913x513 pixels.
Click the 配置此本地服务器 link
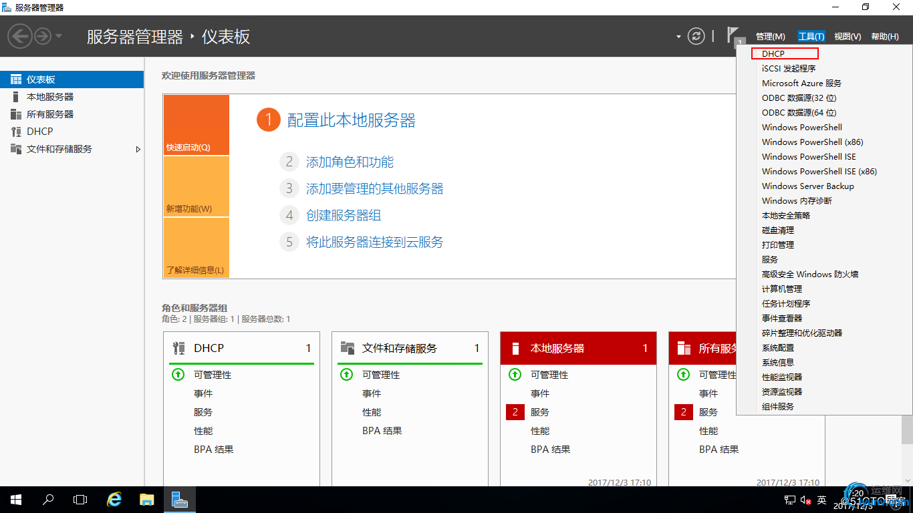tap(352, 120)
